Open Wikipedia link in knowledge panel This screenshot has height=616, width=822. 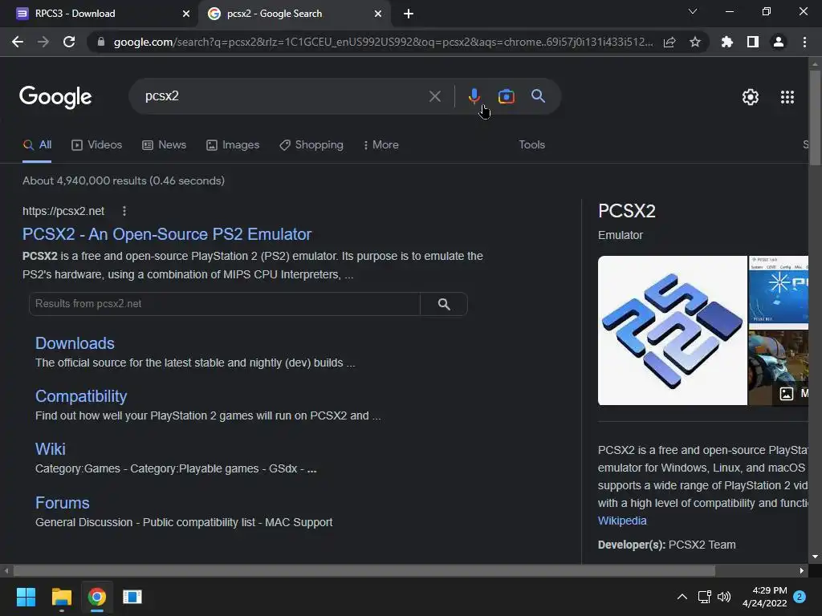[x=622, y=521]
